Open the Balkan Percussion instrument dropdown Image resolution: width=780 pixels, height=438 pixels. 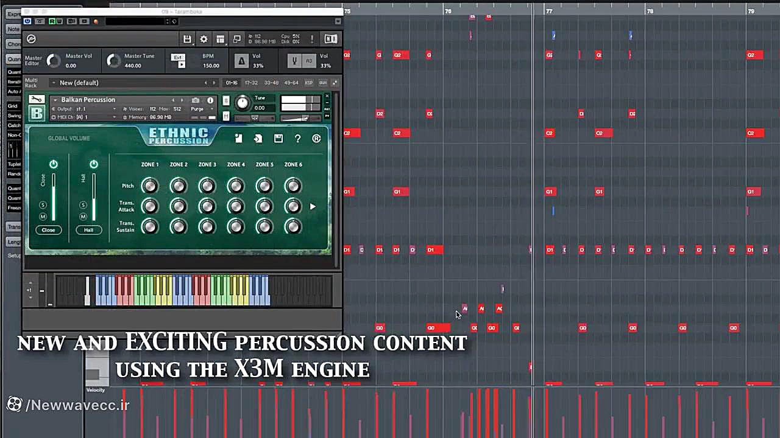(55, 100)
